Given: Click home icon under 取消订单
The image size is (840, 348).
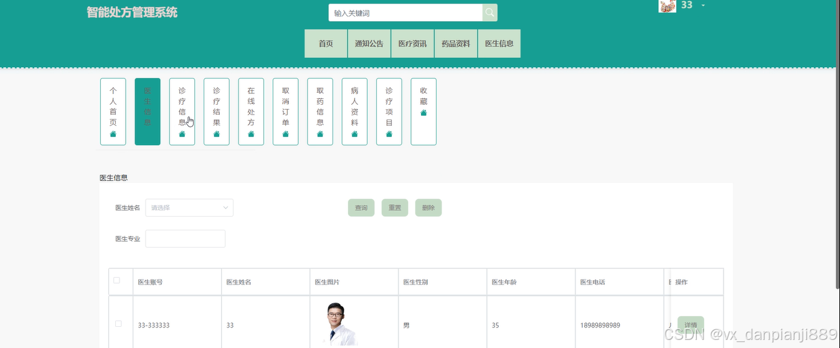Looking at the screenshot, I should (x=286, y=134).
